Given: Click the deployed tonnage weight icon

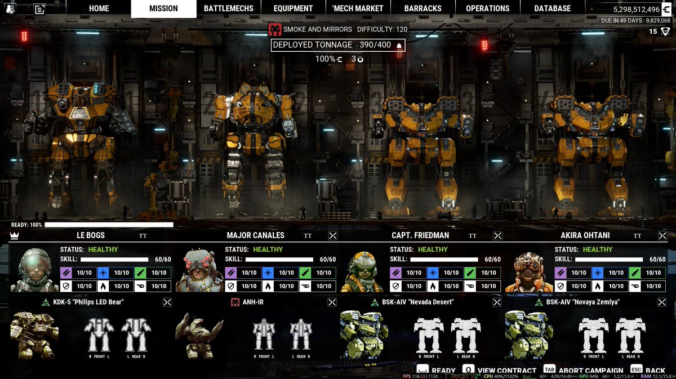Looking at the screenshot, I should pos(399,45).
